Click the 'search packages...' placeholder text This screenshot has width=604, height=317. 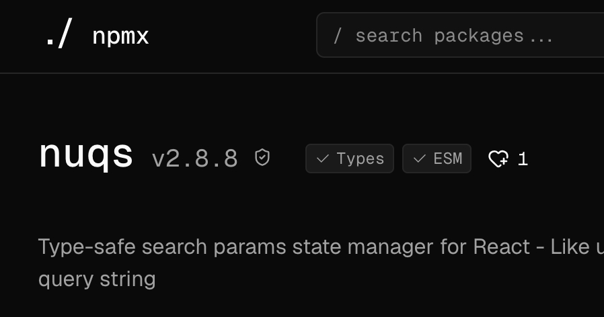(x=454, y=36)
